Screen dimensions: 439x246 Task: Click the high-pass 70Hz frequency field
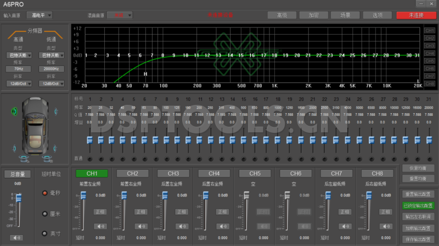[x=19, y=69]
